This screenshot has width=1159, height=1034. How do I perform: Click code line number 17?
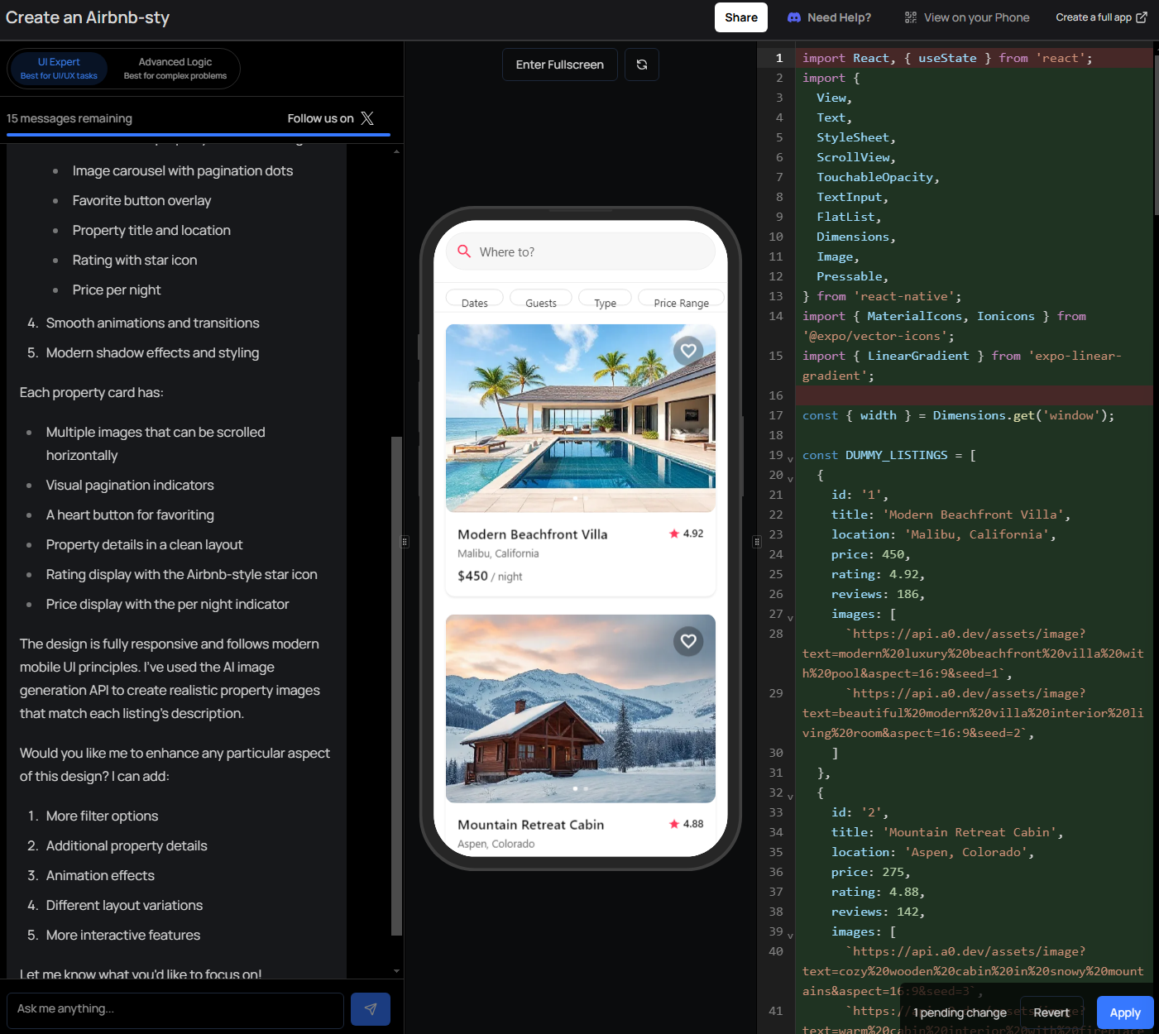[776, 415]
